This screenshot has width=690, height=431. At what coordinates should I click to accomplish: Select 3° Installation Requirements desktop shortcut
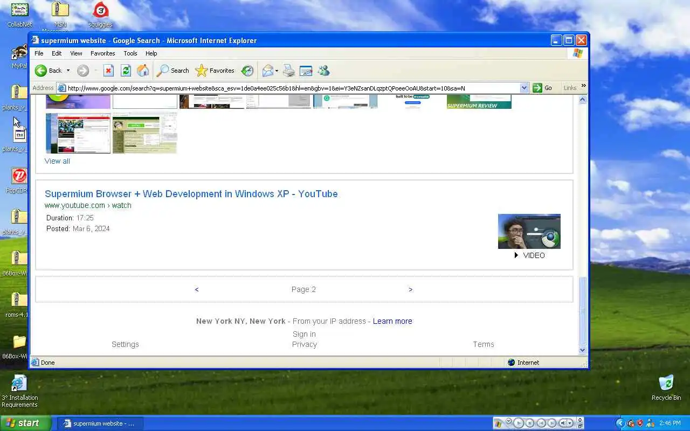click(x=19, y=391)
